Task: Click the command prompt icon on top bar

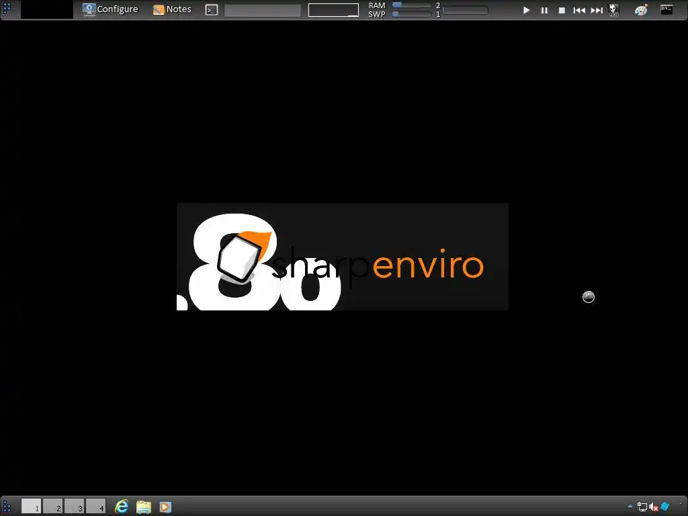Action: click(212, 9)
